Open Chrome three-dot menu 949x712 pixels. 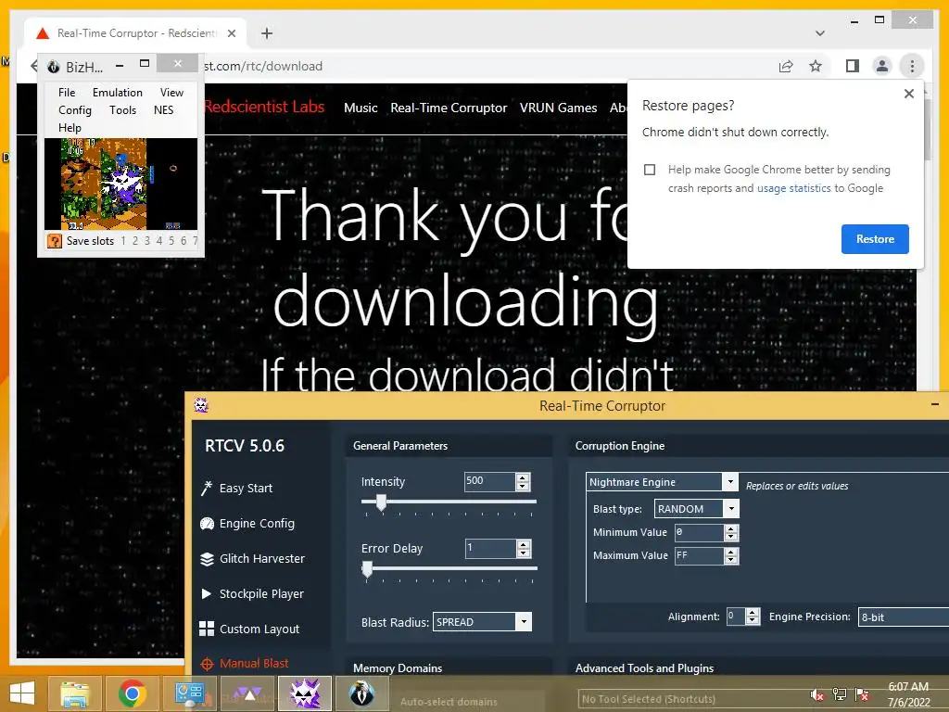click(912, 66)
